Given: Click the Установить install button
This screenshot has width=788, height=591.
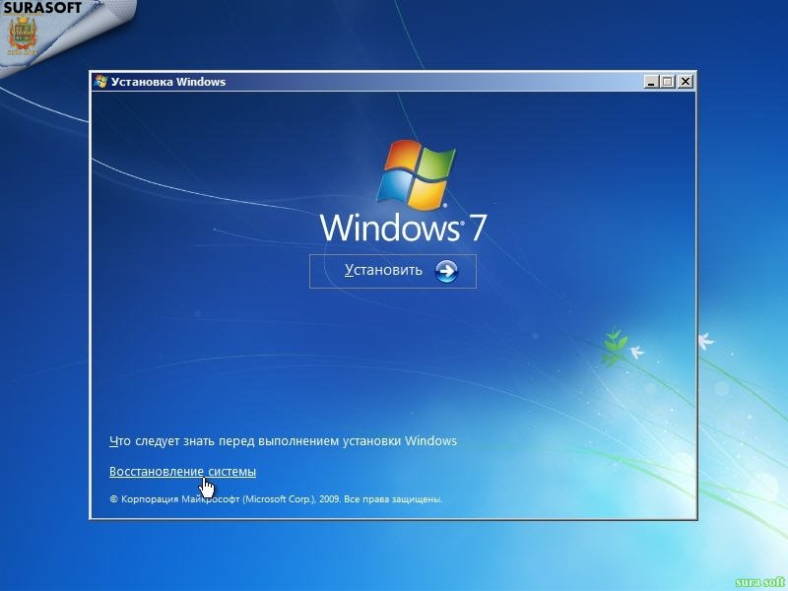Looking at the screenshot, I should pos(392,272).
